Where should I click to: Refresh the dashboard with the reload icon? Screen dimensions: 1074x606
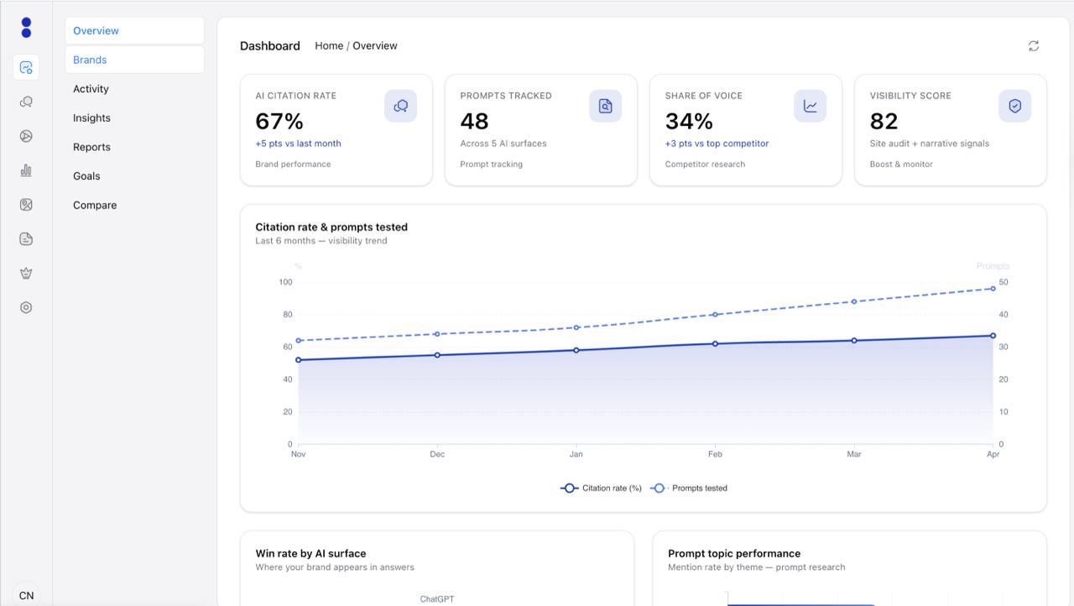tap(1034, 46)
